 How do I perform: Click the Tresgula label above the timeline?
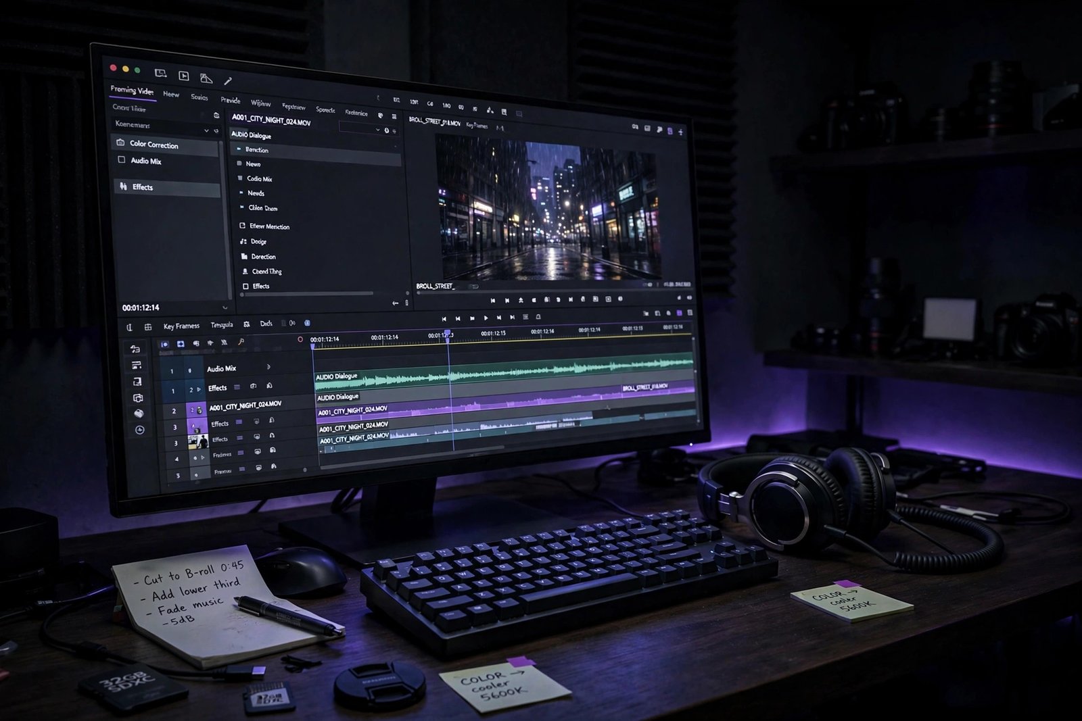[222, 325]
